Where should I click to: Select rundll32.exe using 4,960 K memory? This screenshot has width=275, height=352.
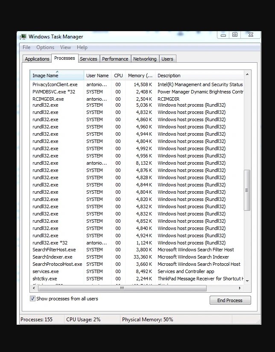pyautogui.click(x=137, y=127)
